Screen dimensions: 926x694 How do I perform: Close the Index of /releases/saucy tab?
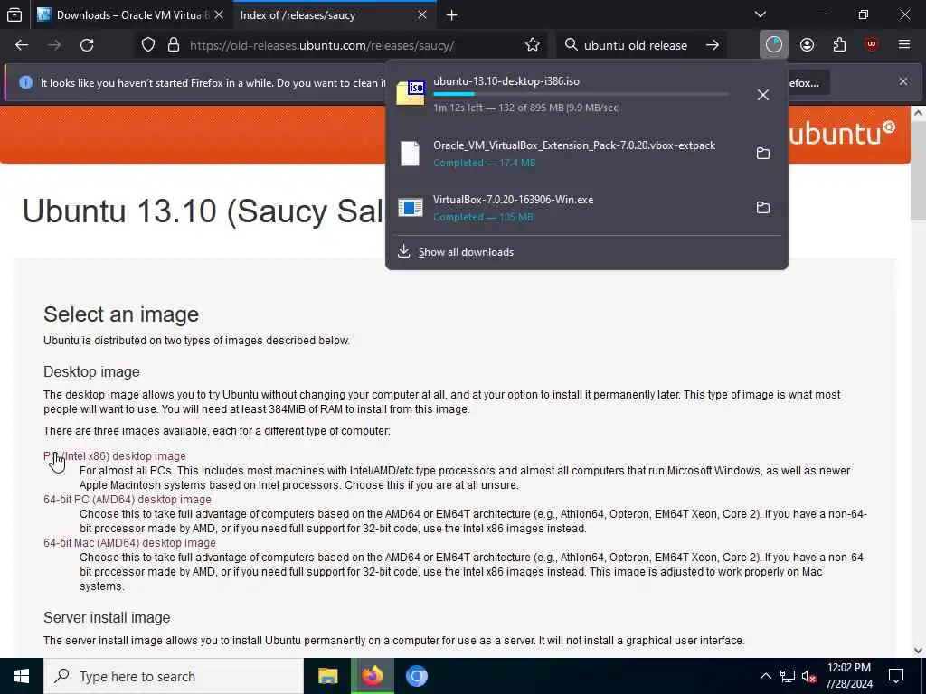[x=422, y=15]
